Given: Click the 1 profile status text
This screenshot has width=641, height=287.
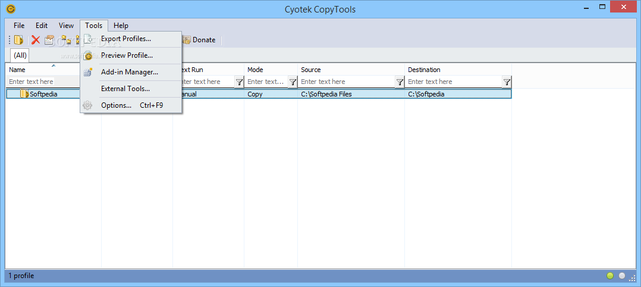Looking at the screenshot, I should tap(21, 276).
